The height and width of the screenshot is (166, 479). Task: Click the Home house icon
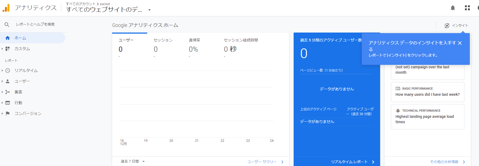8,38
